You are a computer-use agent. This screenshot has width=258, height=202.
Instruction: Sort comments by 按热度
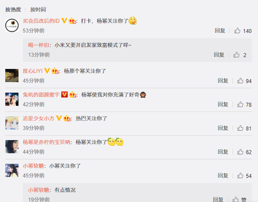pos(13,9)
